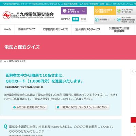Open the yellow seminar button

click(x=105, y=11)
